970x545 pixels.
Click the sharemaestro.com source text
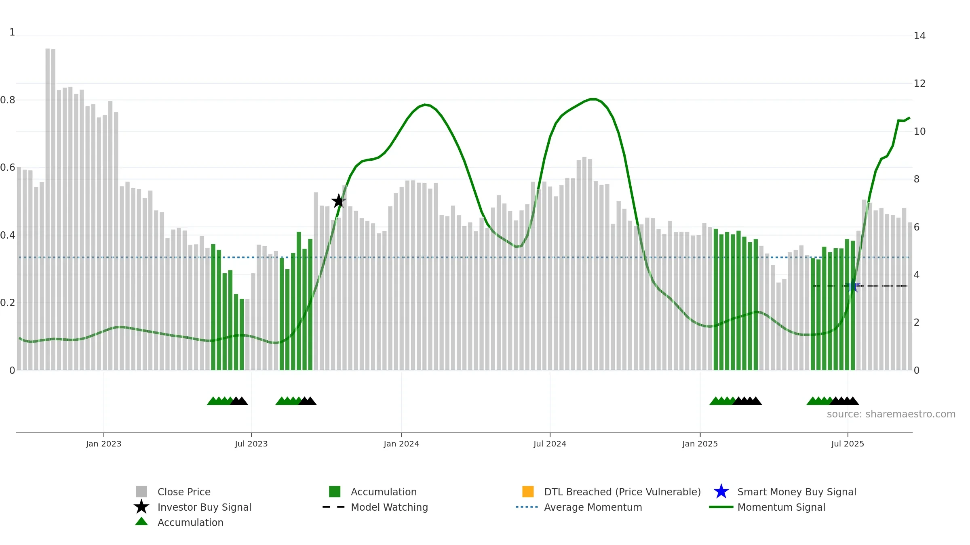(891, 414)
